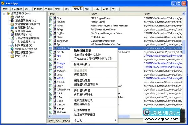Collapse the 全部启动项 tree node
Screen dimensions: 188x125
tap(4, 14)
